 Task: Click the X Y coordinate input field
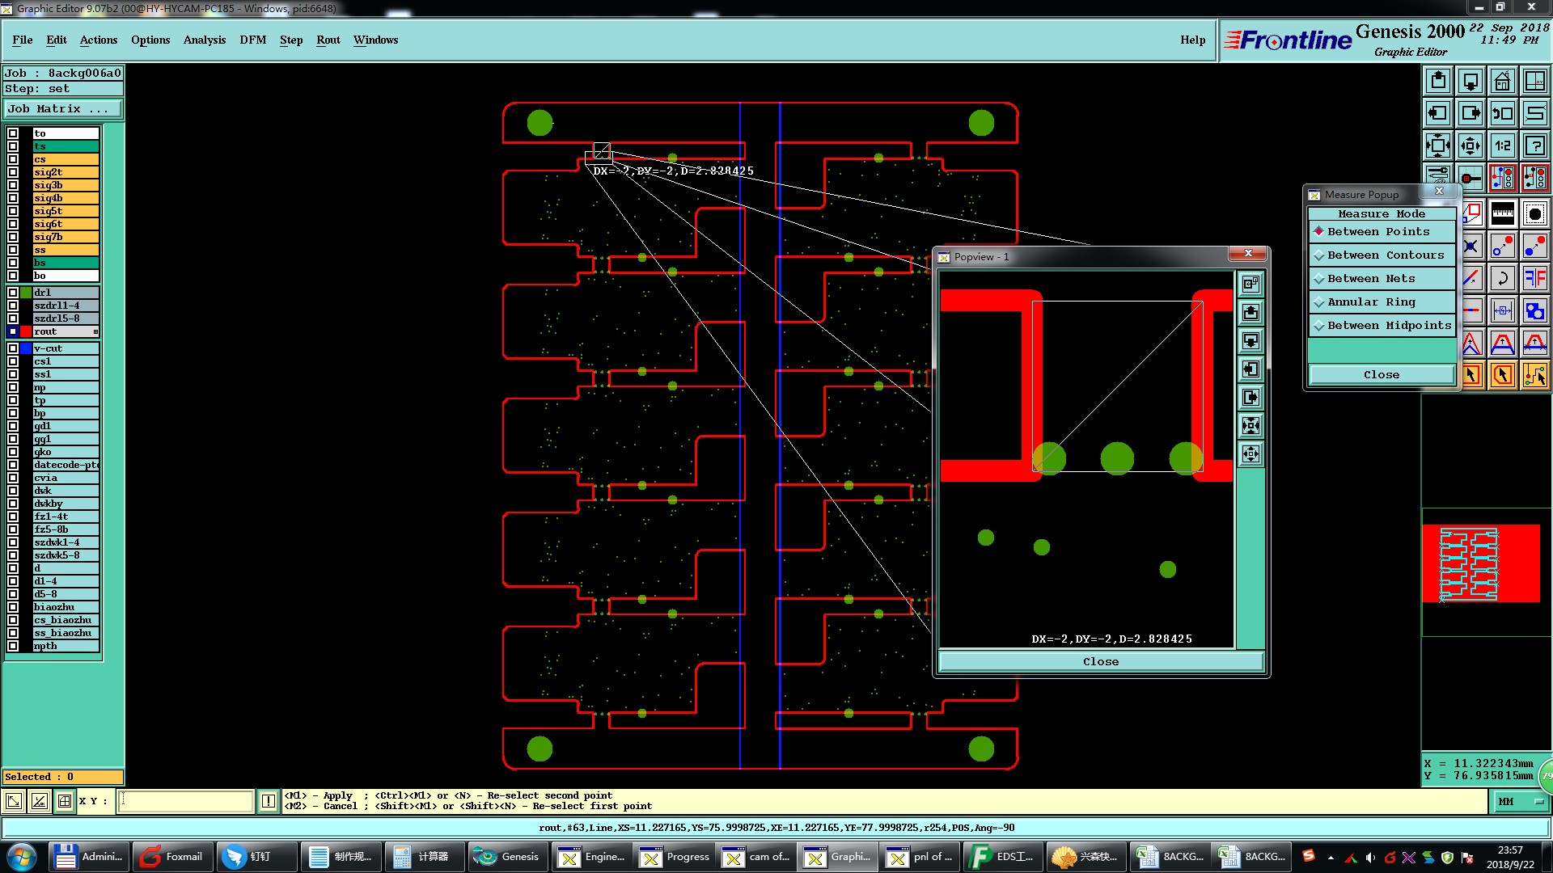pyautogui.click(x=187, y=802)
